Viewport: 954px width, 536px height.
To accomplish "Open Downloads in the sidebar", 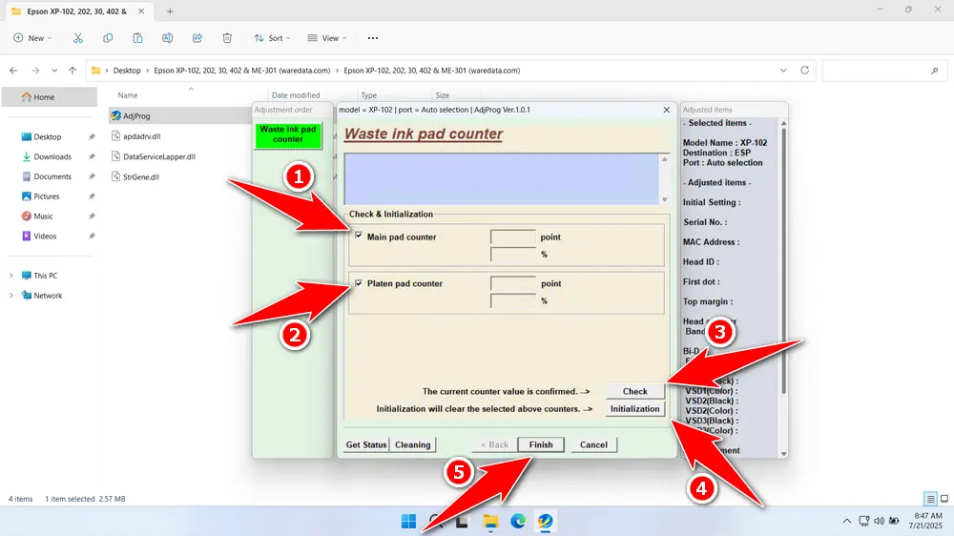I will tap(52, 156).
